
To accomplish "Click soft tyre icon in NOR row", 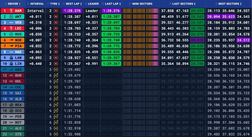I will click(56, 40).
